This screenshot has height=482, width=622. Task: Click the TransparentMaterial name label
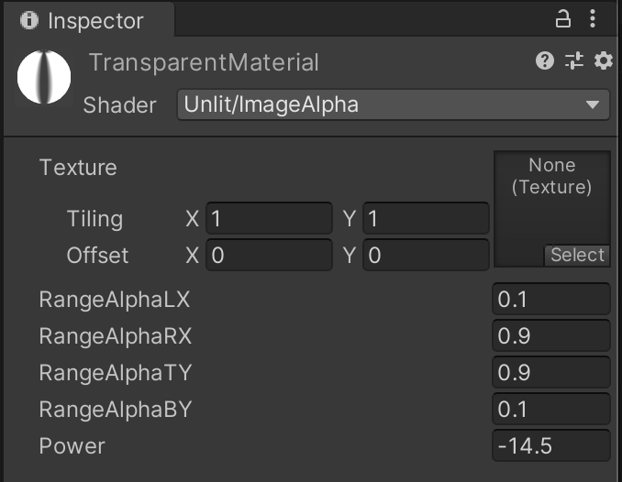click(x=204, y=62)
